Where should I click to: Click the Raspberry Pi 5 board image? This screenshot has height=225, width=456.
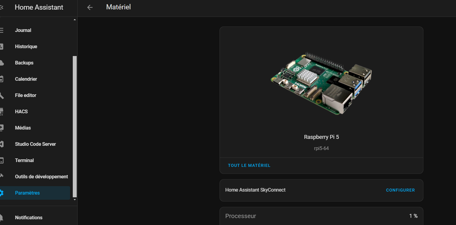(321, 83)
